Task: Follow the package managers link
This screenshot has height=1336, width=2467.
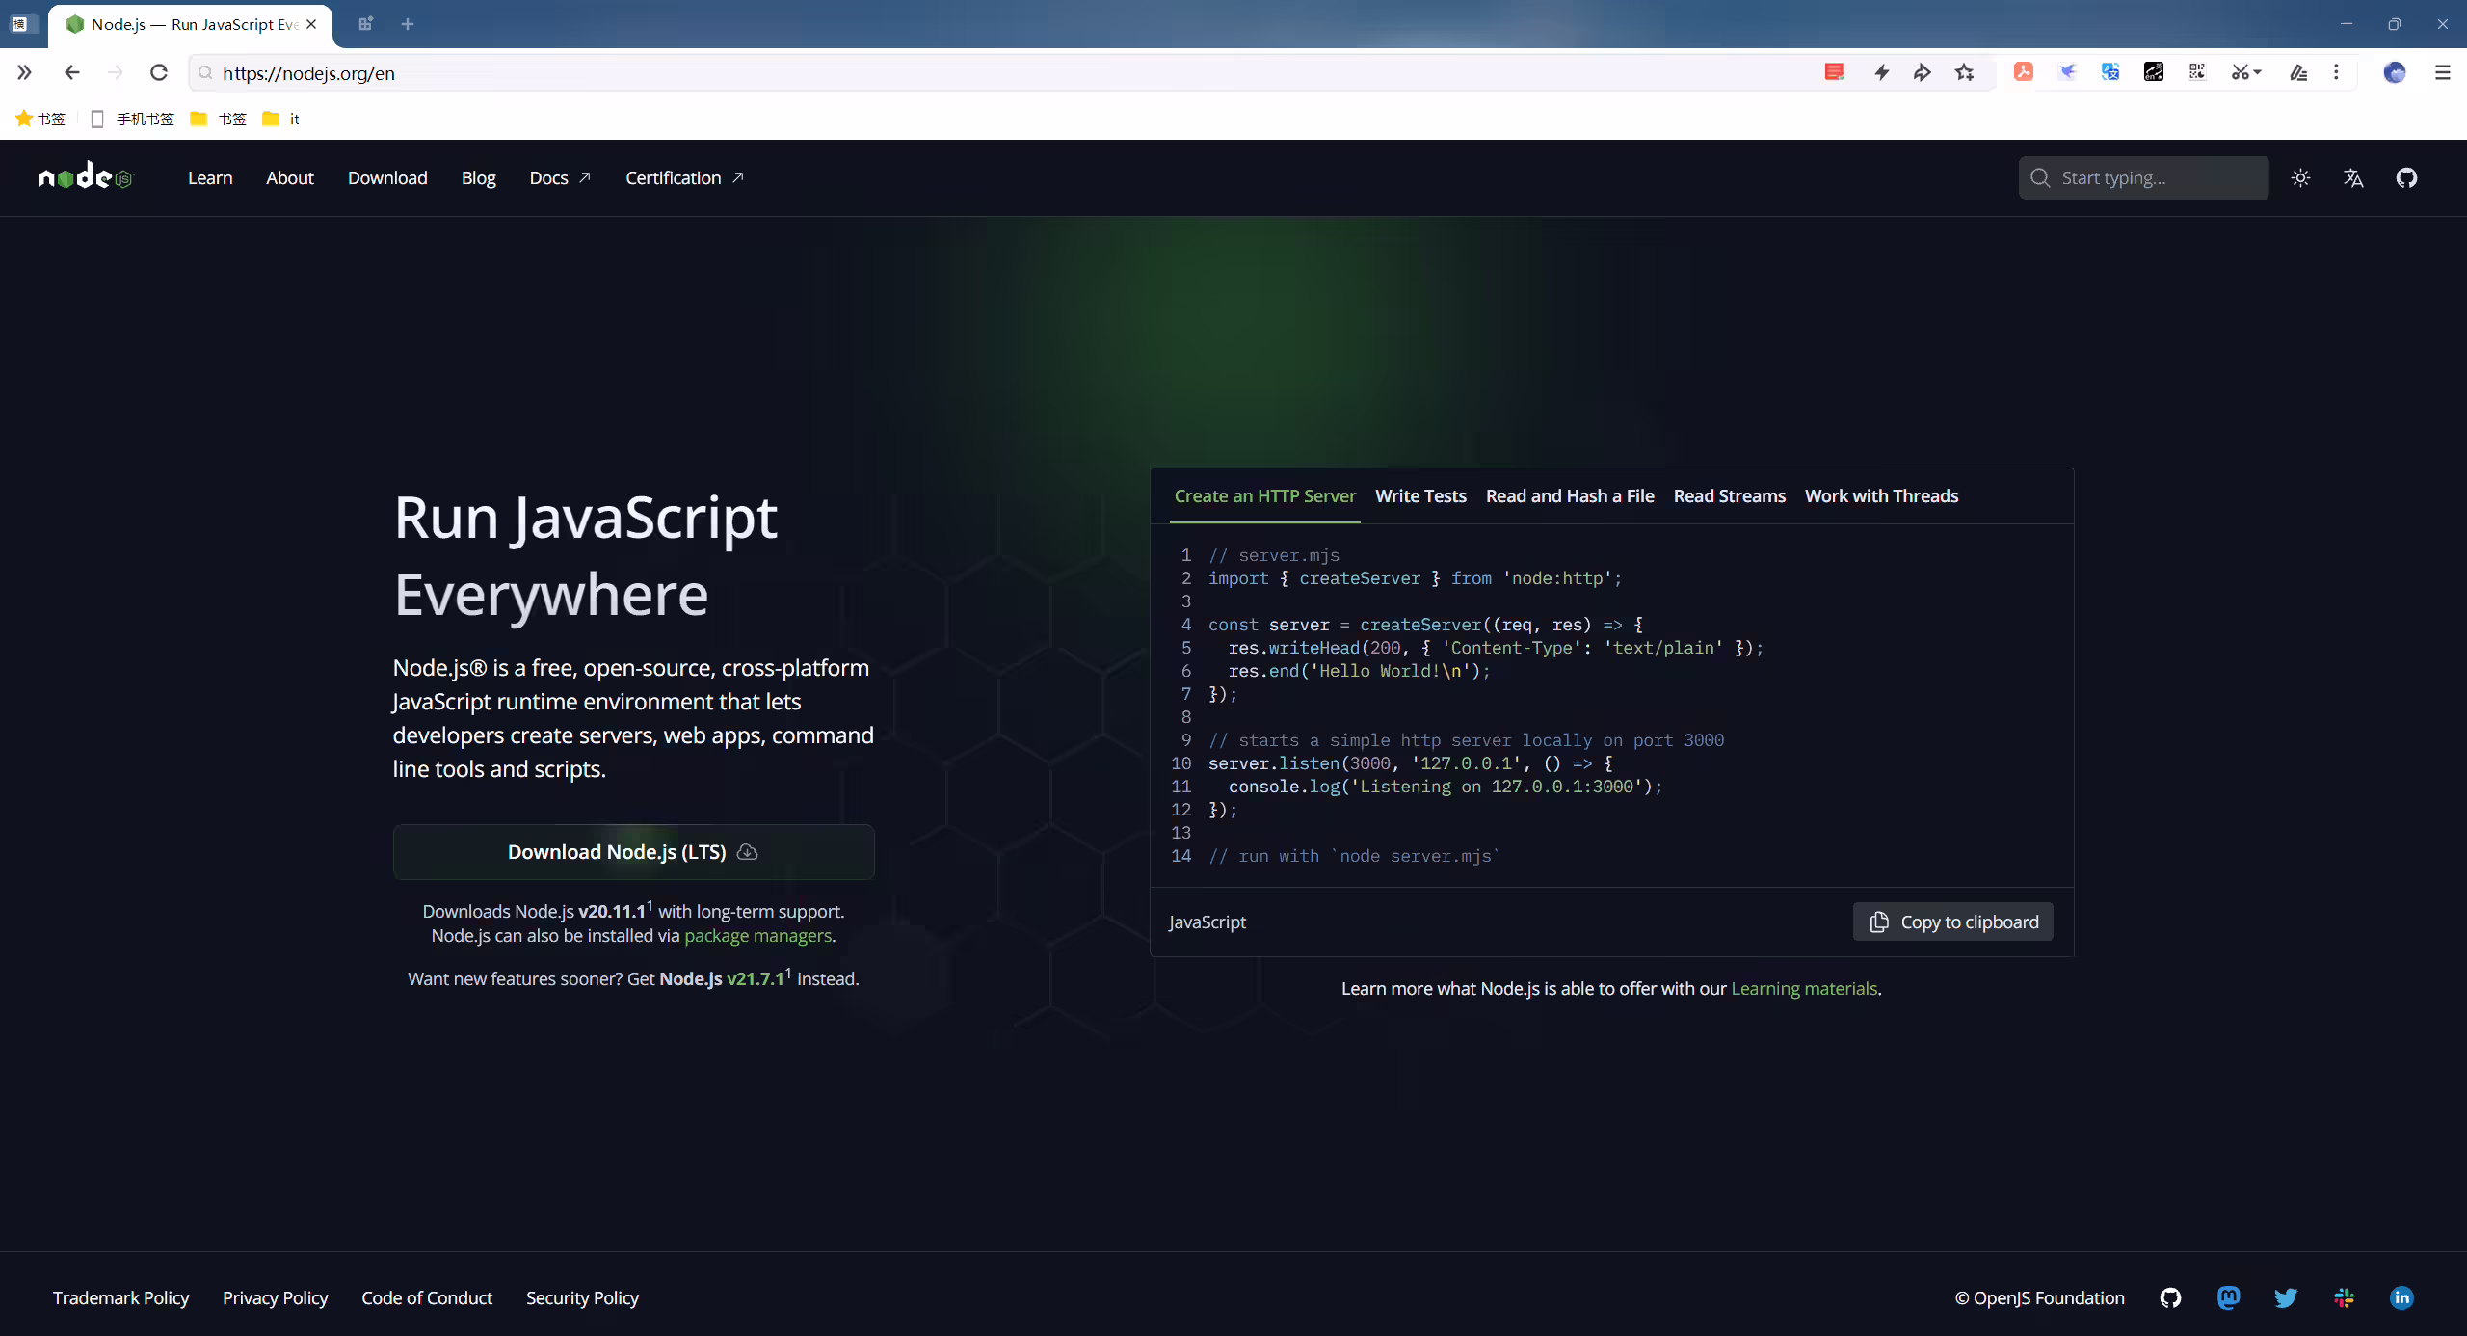Action: point(757,935)
